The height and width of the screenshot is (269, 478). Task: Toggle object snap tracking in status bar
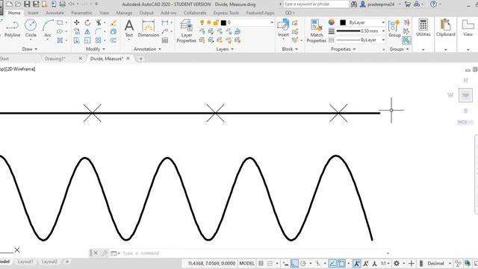(x=332, y=263)
